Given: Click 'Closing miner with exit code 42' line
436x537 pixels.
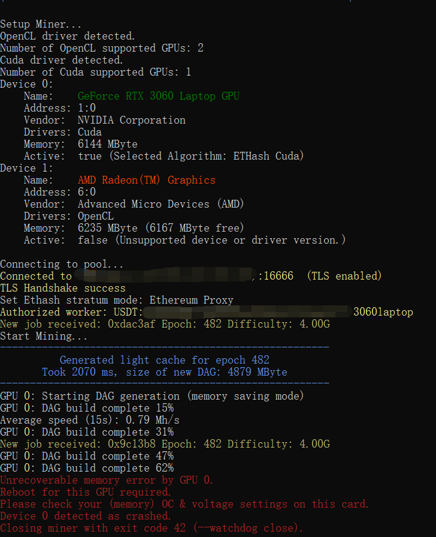Looking at the screenshot, I should pyautogui.click(x=152, y=528).
